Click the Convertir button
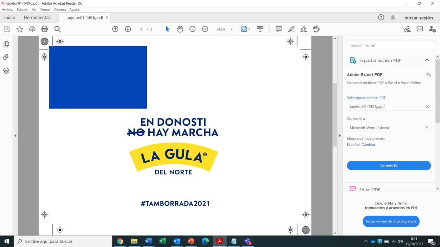440x247 pixels. (x=389, y=165)
